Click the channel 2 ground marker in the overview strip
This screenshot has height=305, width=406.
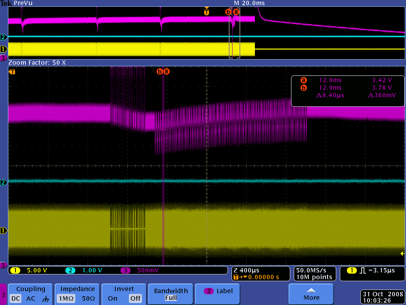[x=3, y=37]
